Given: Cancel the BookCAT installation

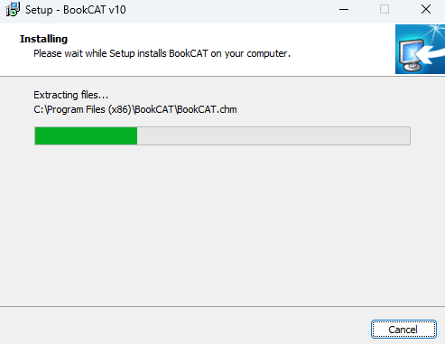Looking at the screenshot, I should click(403, 330).
